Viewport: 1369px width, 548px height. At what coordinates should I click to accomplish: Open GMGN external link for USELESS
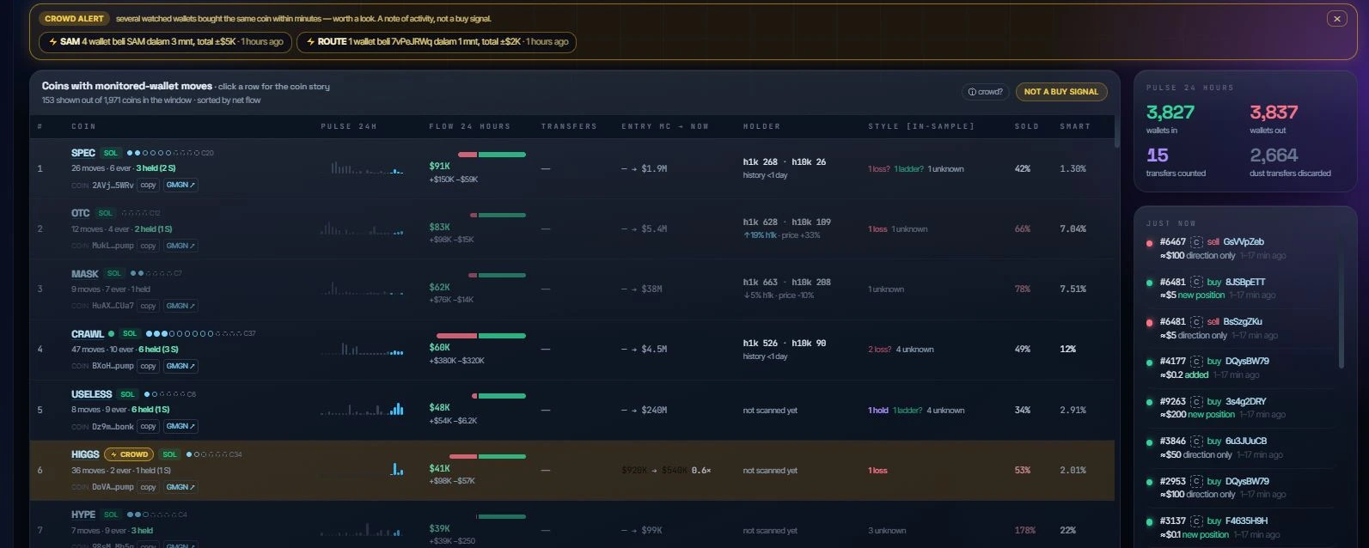pos(180,426)
